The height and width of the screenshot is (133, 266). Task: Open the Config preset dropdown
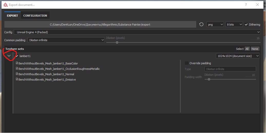point(137,32)
